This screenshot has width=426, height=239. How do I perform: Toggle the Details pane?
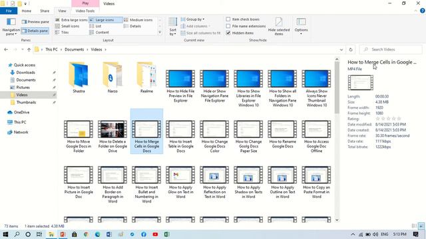(35, 31)
